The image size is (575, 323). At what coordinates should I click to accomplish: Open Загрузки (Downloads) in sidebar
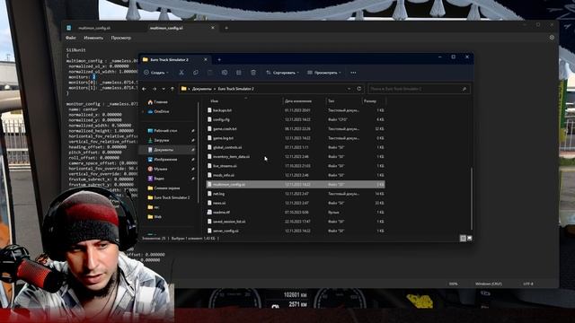coord(158,140)
